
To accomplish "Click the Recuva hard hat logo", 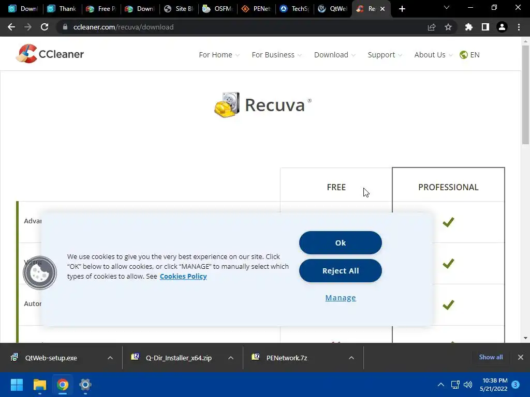I will pos(227,105).
